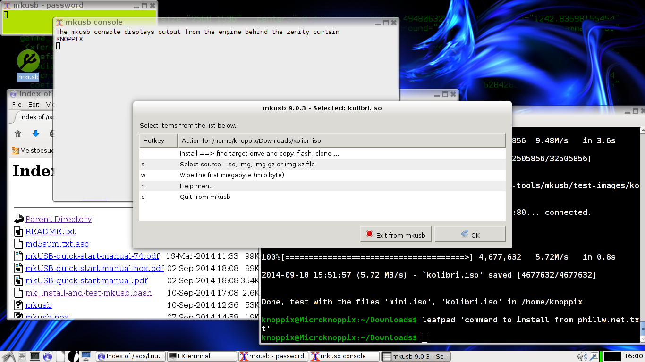Open the LXDE start menu icon
This screenshot has height=362, width=645.
(x=8, y=356)
